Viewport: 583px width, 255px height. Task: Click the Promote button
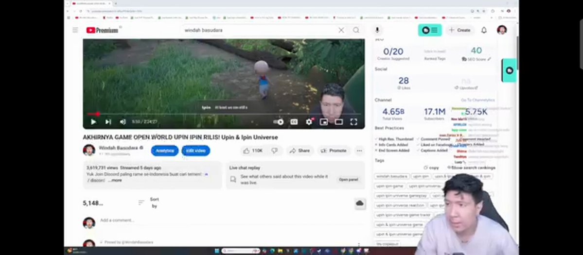(x=334, y=151)
